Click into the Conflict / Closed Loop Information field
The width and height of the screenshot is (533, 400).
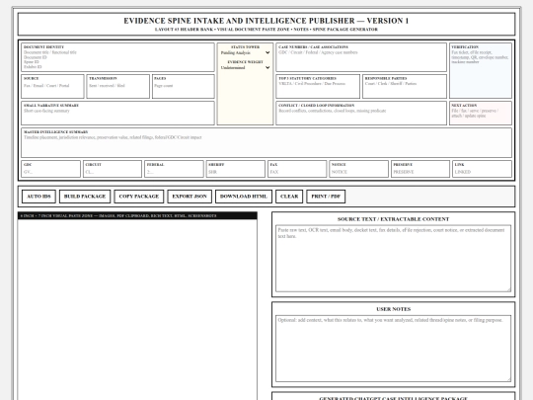361,116
